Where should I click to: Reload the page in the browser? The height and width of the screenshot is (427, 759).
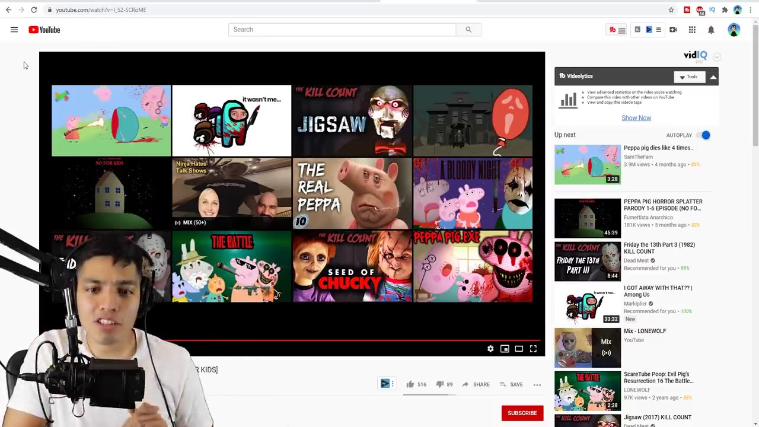click(x=34, y=9)
